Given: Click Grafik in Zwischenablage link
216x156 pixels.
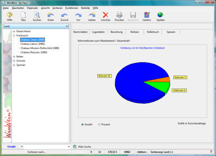Looking at the screenshot, I should [x=191, y=124].
